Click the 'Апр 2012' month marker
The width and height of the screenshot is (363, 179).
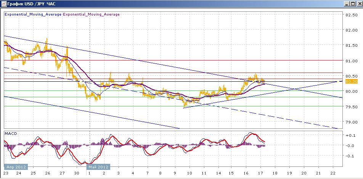tap(16, 167)
